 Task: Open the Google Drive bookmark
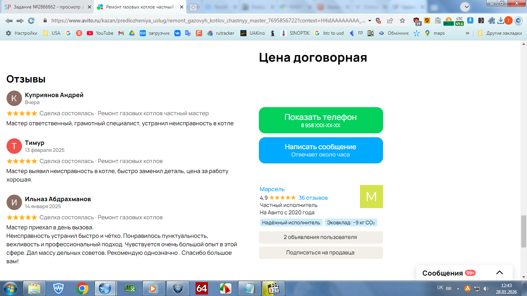132,33
